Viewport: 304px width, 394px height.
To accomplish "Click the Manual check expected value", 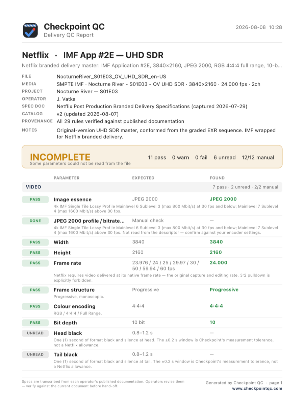I will pos(148,221).
